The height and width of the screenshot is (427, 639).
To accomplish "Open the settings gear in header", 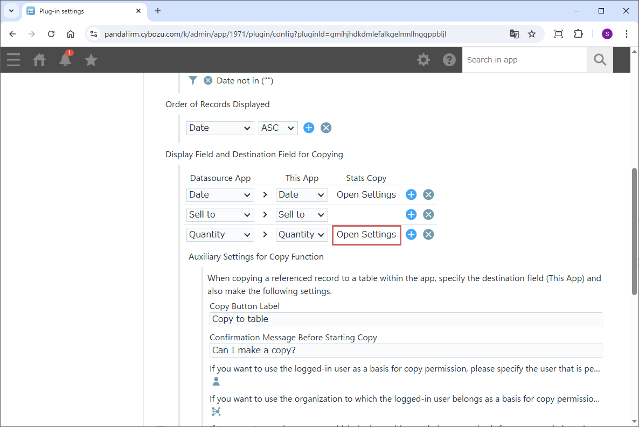I will pyautogui.click(x=423, y=60).
